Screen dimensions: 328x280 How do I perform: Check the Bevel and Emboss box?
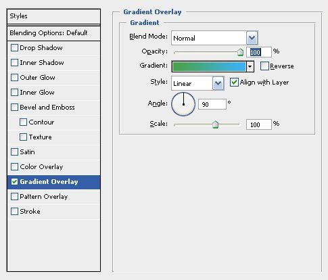(14, 108)
